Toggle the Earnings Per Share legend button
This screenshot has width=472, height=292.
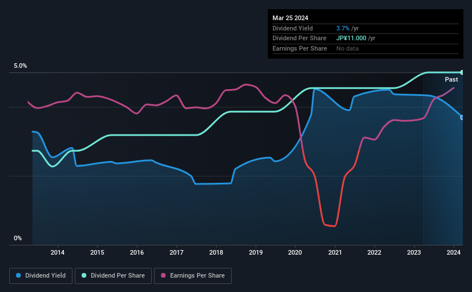[x=193, y=276]
